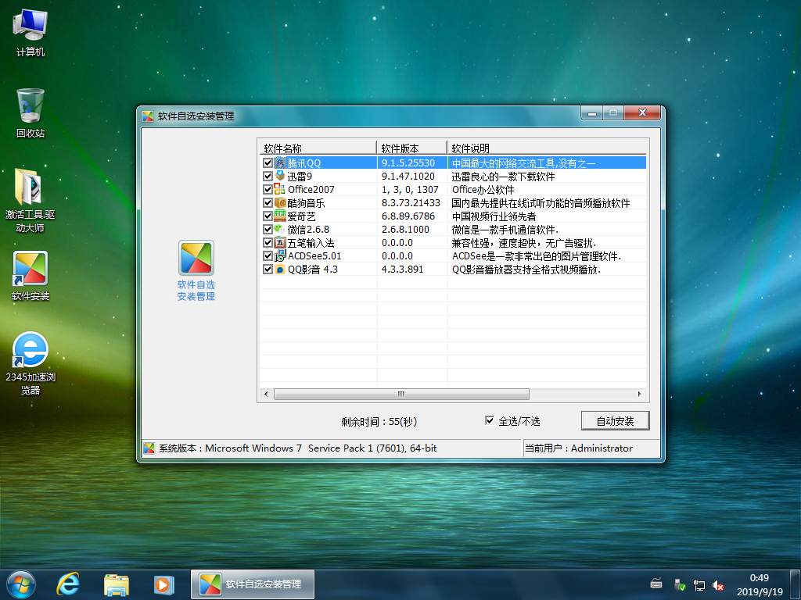
Task: Select the 软件安装 desktop shortcut
Action: (31, 276)
